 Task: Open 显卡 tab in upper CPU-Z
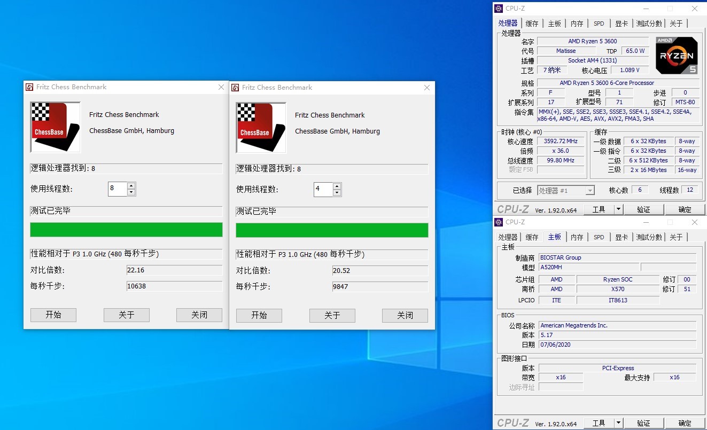621,24
